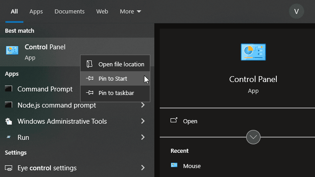Click the pin icon beside Pin to Start
The height and width of the screenshot is (177, 315).
tap(90, 78)
